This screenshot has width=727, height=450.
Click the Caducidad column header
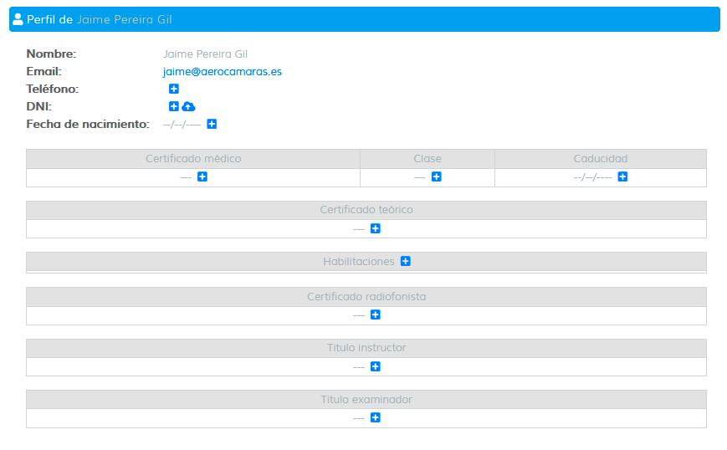pyautogui.click(x=600, y=159)
